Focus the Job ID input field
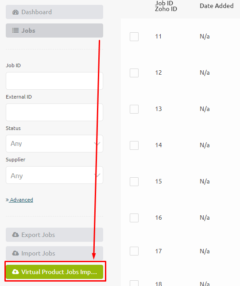Image resolution: width=240 pixels, height=286 pixels. (x=54, y=81)
